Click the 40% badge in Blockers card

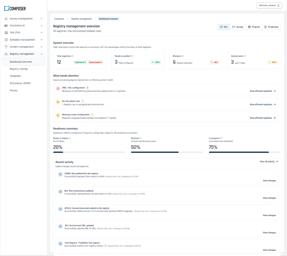tap(214, 62)
